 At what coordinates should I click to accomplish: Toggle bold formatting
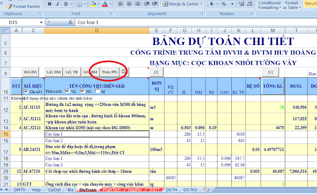click(x=50, y=4)
